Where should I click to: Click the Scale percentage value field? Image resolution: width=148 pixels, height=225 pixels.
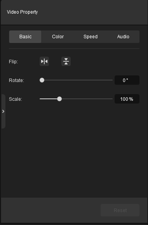(127, 99)
